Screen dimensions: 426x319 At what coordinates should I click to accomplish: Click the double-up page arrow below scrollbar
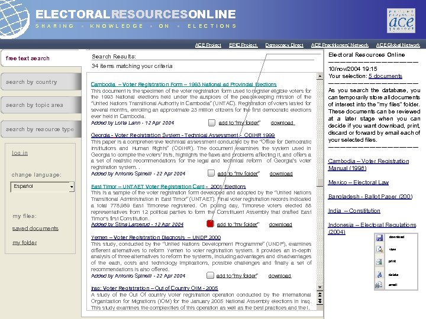point(320,294)
